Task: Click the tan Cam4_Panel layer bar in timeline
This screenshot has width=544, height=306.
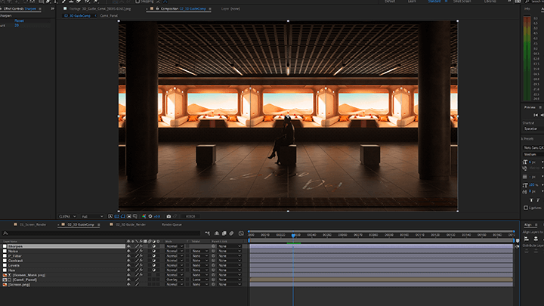Action: (381, 280)
